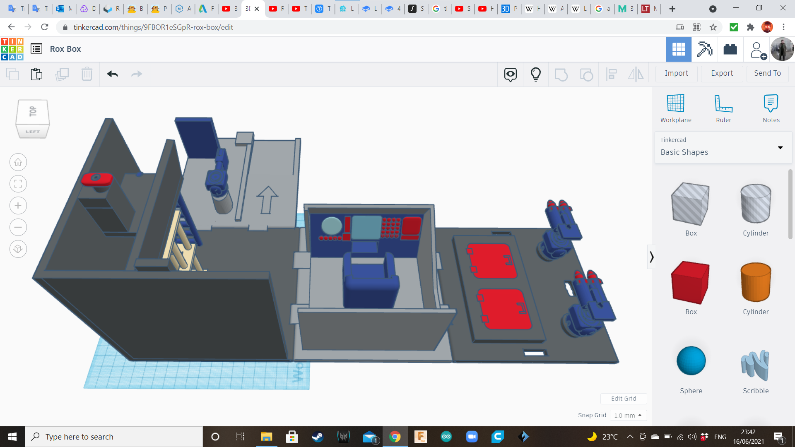The height and width of the screenshot is (447, 795).
Task: Toggle perspective/orthographic view cube button
Action: pyautogui.click(x=18, y=249)
